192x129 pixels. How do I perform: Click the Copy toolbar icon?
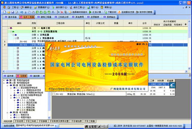tap(29, 12)
